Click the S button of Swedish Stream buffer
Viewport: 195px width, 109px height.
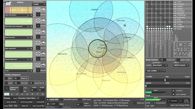point(31,59)
